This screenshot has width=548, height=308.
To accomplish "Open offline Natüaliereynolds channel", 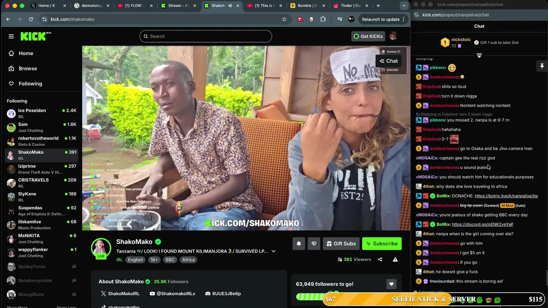I will pos(41,280).
